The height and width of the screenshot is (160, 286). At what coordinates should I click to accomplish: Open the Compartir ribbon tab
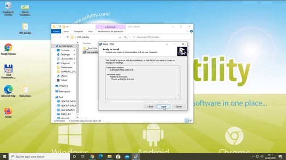(x=78, y=32)
